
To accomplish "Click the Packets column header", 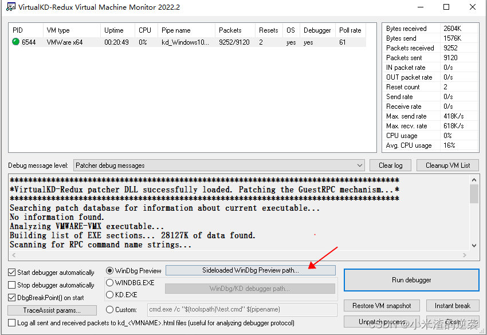I will coord(235,30).
